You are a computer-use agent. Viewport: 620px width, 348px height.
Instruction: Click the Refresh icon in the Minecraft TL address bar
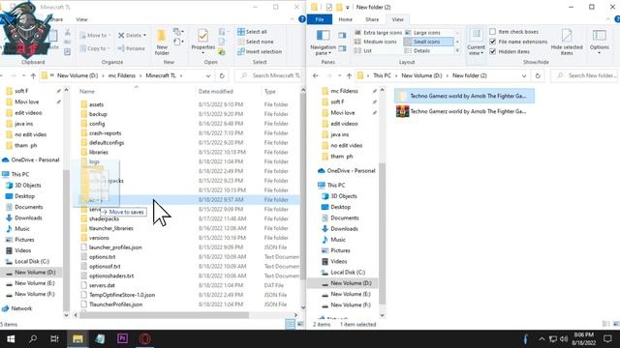pyautogui.click(x=222, y=75)
